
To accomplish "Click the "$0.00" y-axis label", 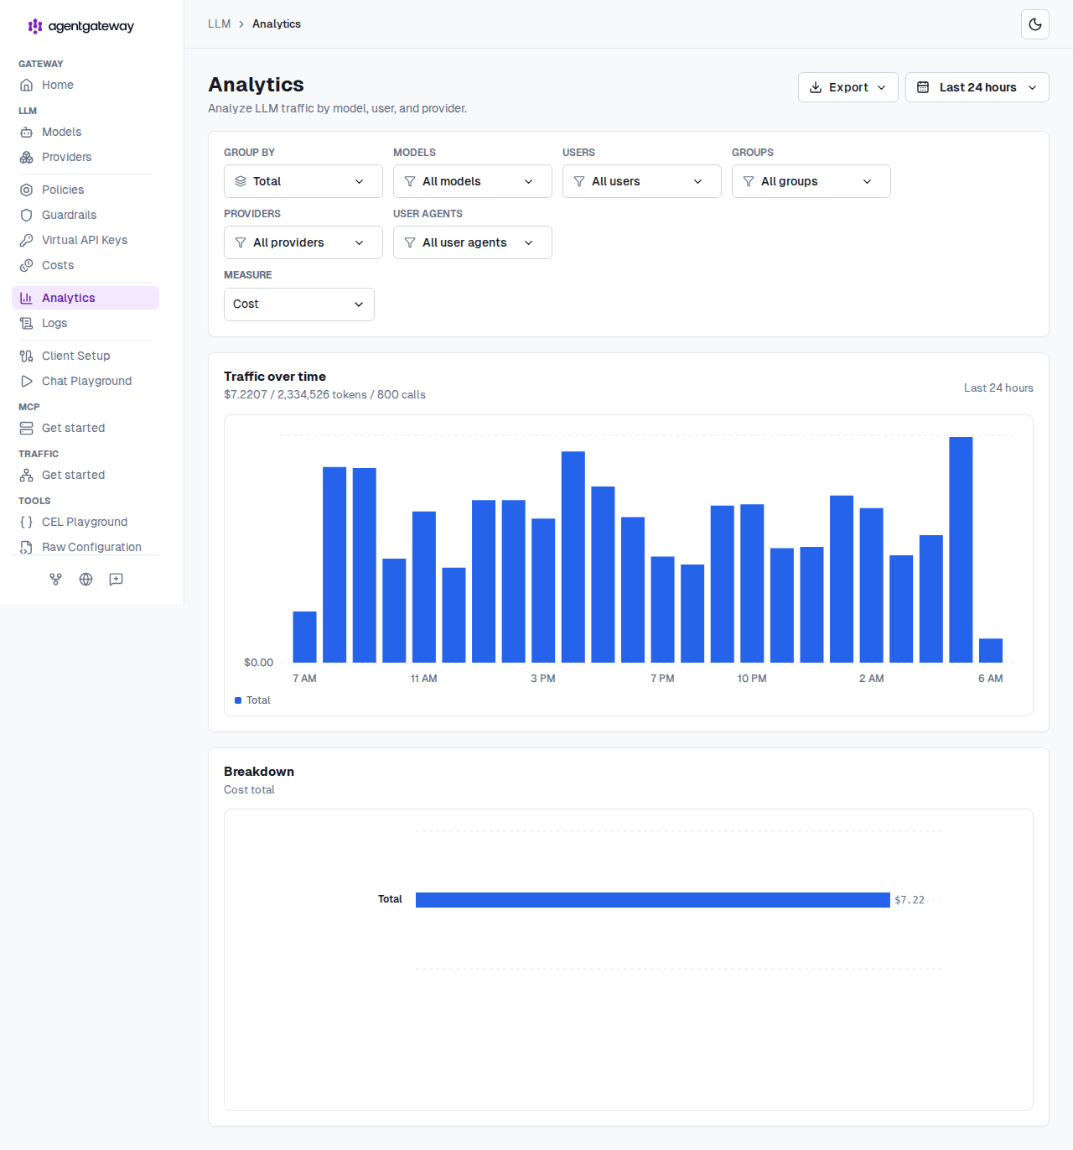I will (258, 663).
